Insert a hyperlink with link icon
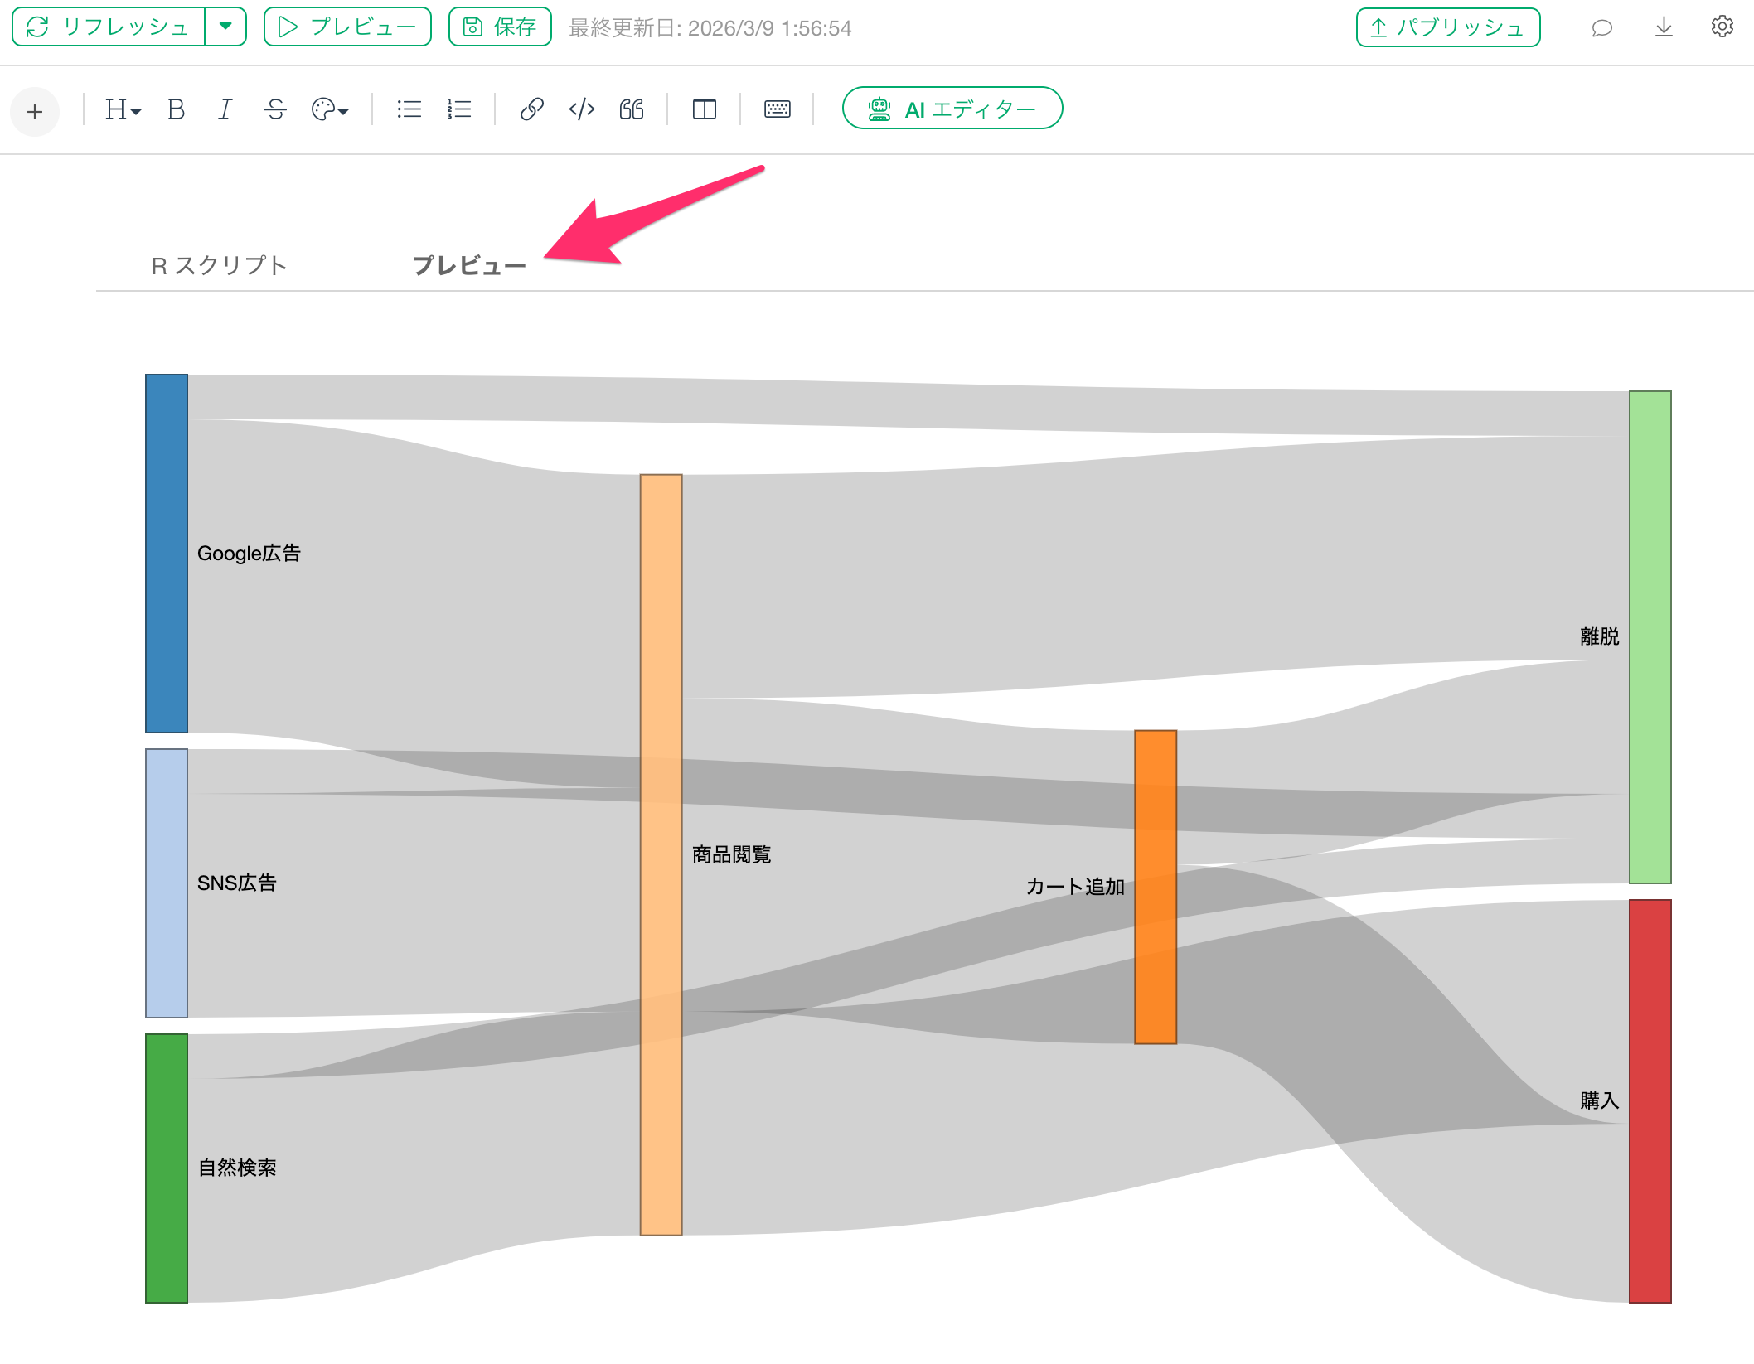Screen dimensions: 1754x1364 point(531,109)
